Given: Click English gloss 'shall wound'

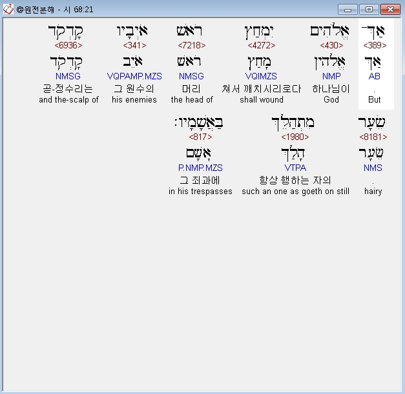Looking at the screenshot, I should (262, 100).
